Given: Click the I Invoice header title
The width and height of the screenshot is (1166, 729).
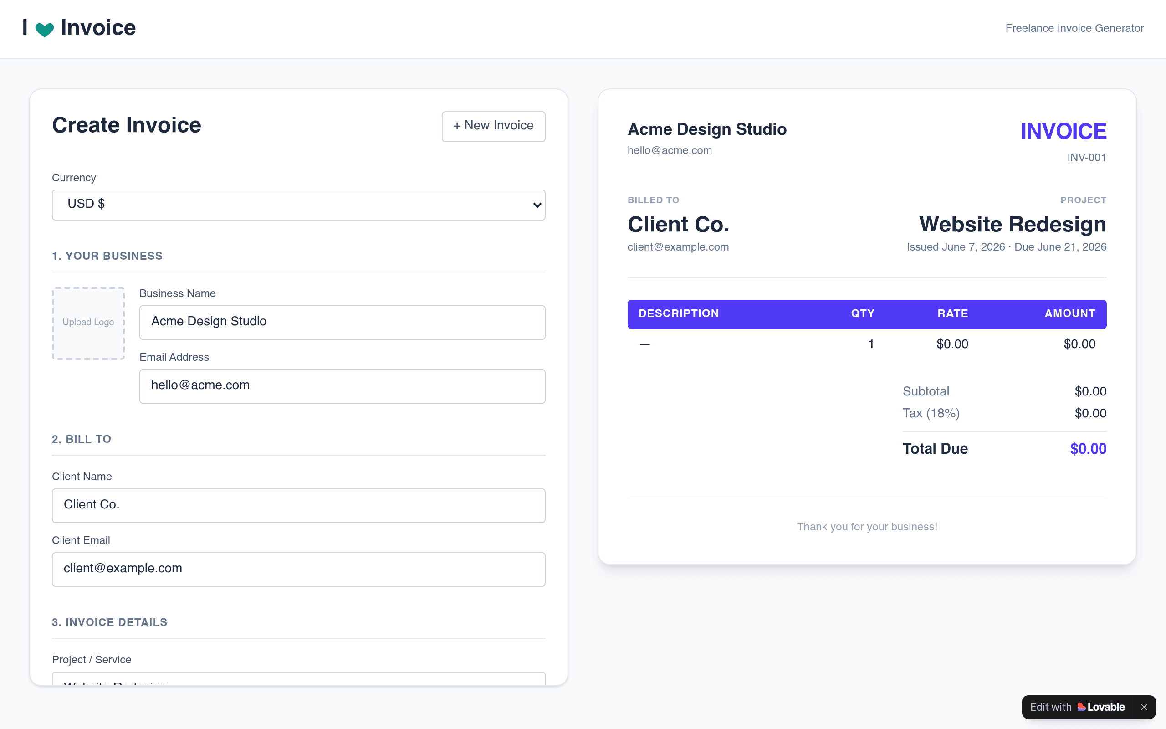Looking at the screenshot, I should [80, 28].
